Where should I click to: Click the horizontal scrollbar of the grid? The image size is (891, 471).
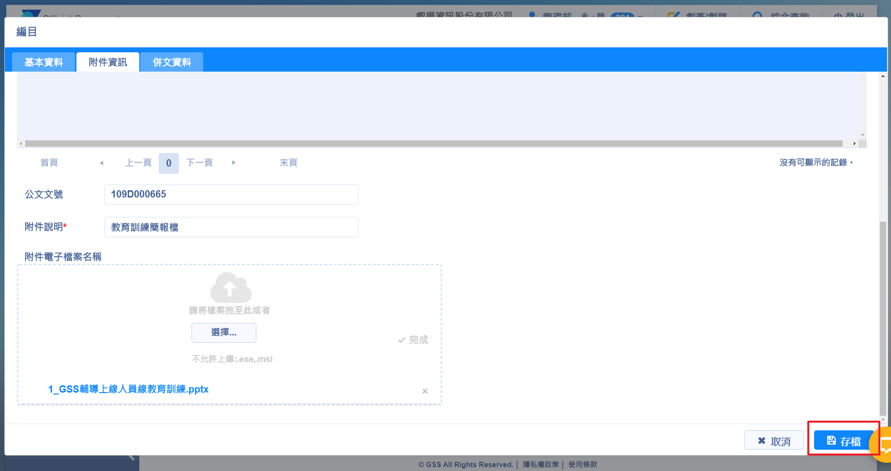coord(433,144)
